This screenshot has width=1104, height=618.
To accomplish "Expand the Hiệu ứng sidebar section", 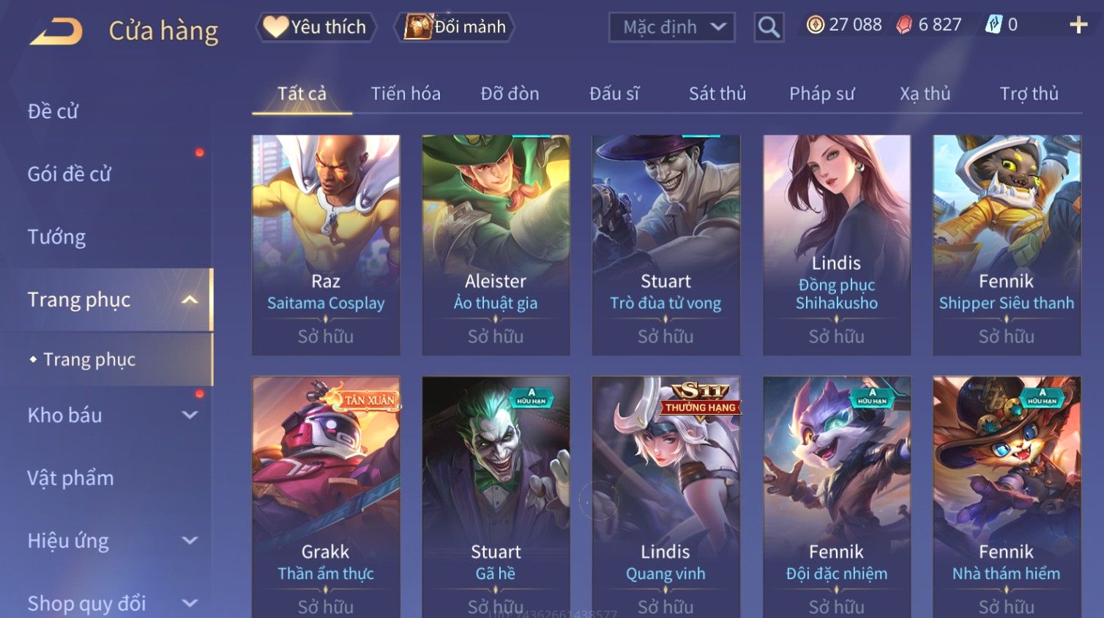I will tap(190, 540).
